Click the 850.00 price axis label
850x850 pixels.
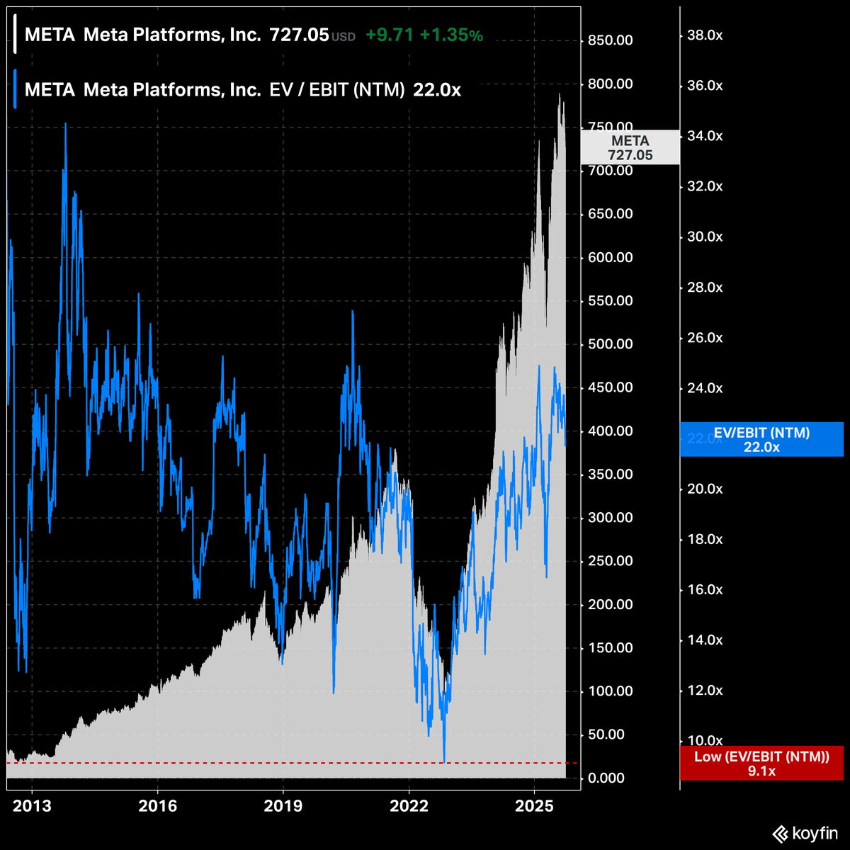pos(611,40)
